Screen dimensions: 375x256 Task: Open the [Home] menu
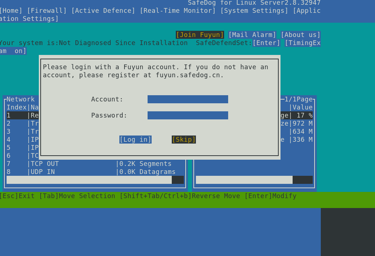click(x=11, y=11)
